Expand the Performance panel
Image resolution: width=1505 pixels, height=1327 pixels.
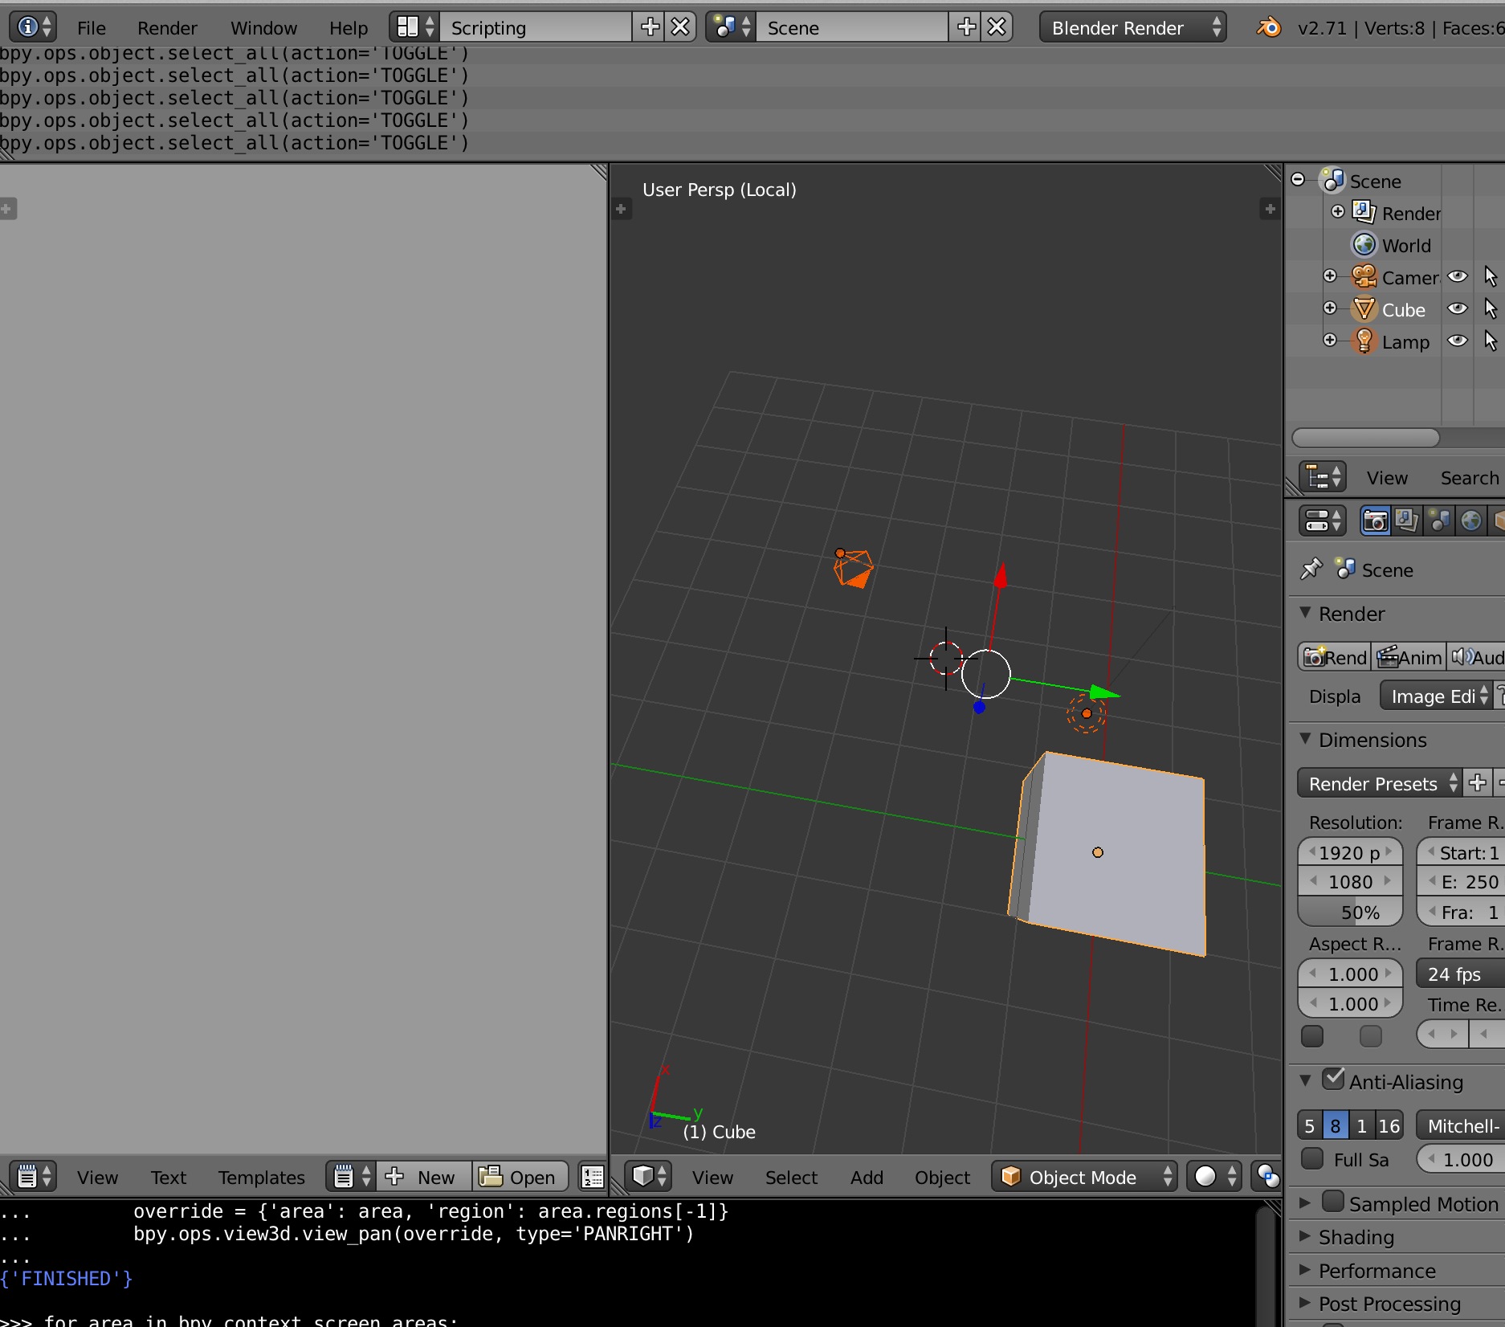tap(1306, 1271)
